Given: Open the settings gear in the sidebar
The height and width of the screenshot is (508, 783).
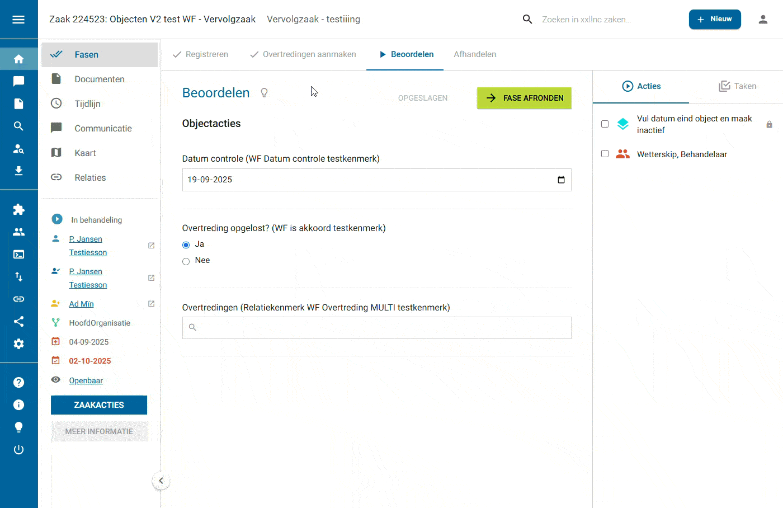Looking at the screenshot, I should [x=18, y=344].
